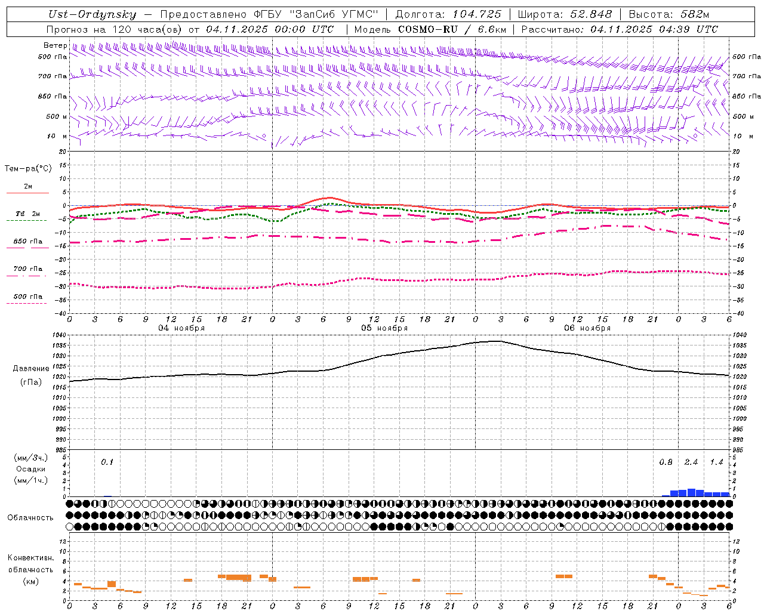The image size is (764, 611).
Task: Click the 'Высота: 582м' elevation label
Action: click(x=669, y=14)
